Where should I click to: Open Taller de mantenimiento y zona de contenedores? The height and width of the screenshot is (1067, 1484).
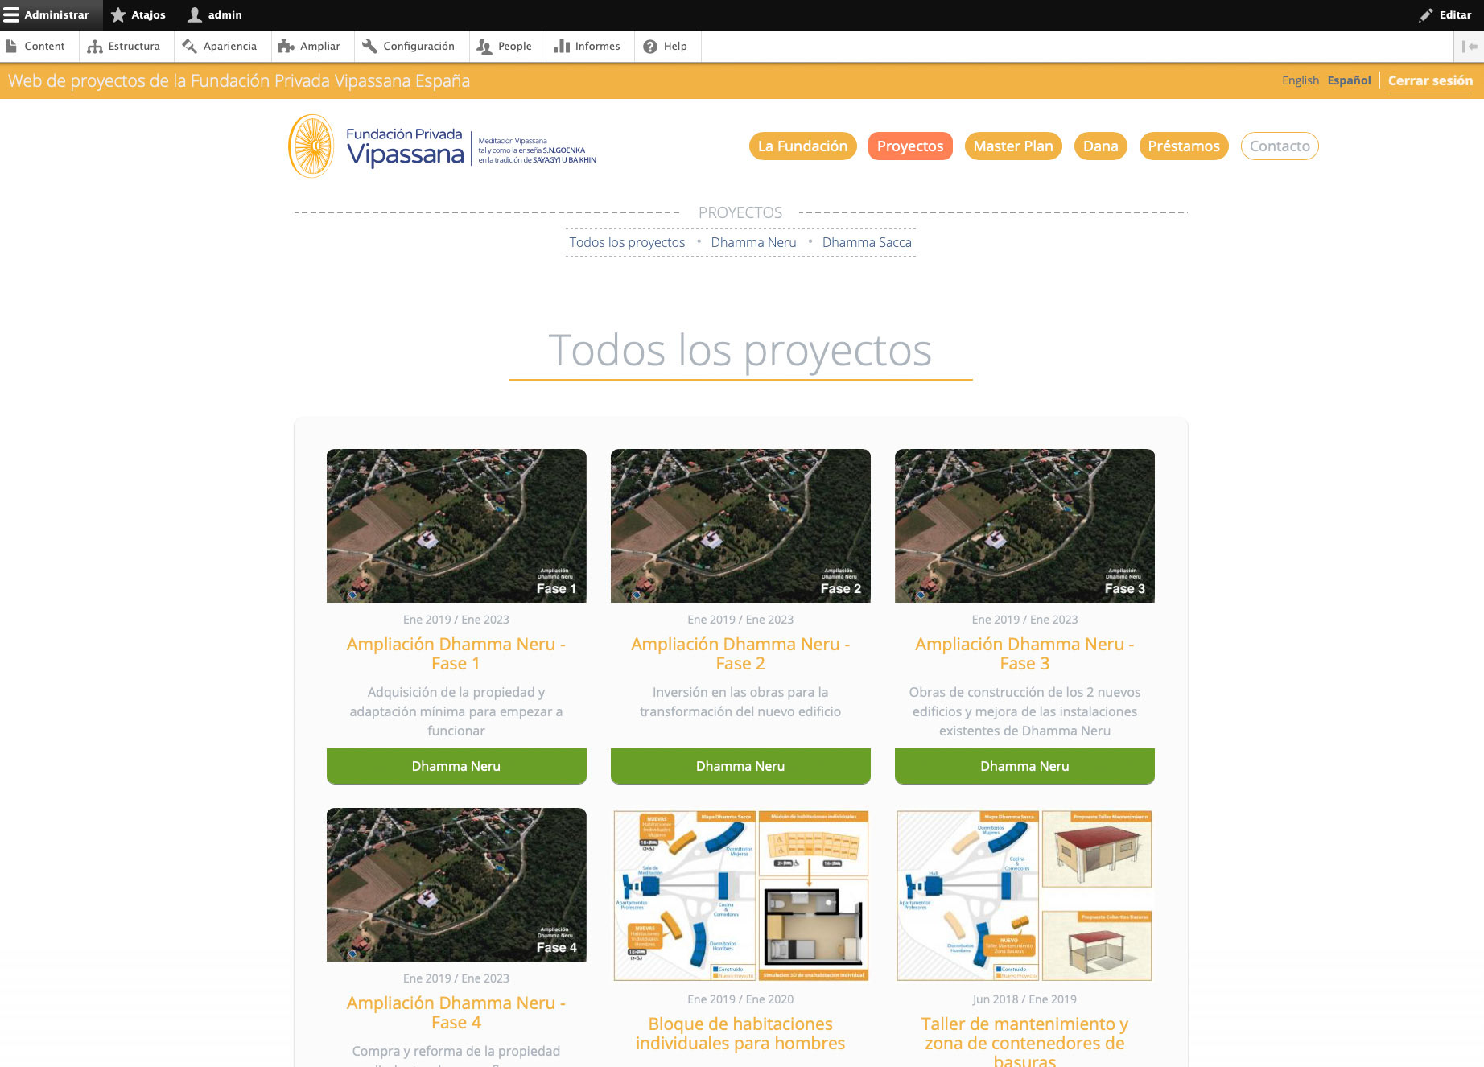tap(1024, 1041)
